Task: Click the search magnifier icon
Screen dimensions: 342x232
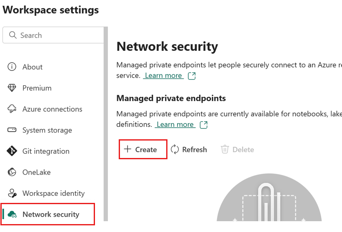Action: [12, 35]
